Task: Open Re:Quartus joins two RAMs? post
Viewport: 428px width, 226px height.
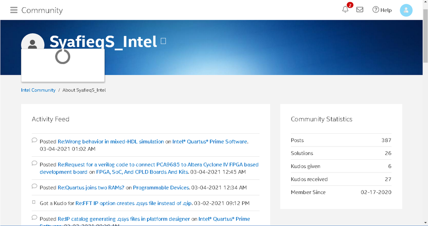Action: tap(91, 188)
